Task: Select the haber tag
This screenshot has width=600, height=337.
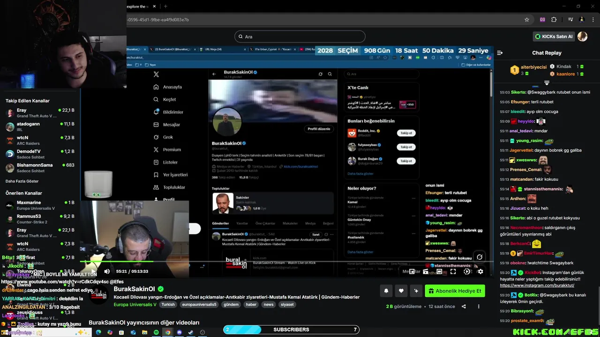Action: tap(251, 304)
